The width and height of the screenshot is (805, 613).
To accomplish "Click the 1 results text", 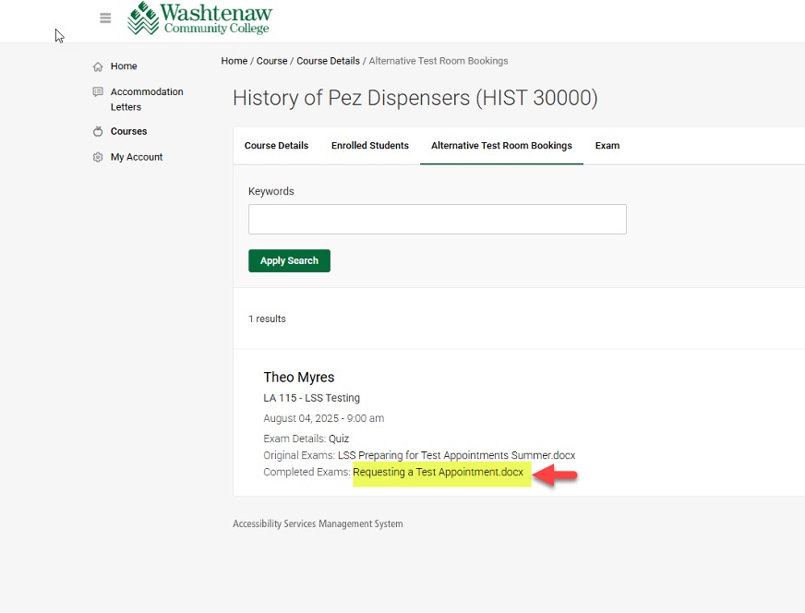I will [267, 319].
